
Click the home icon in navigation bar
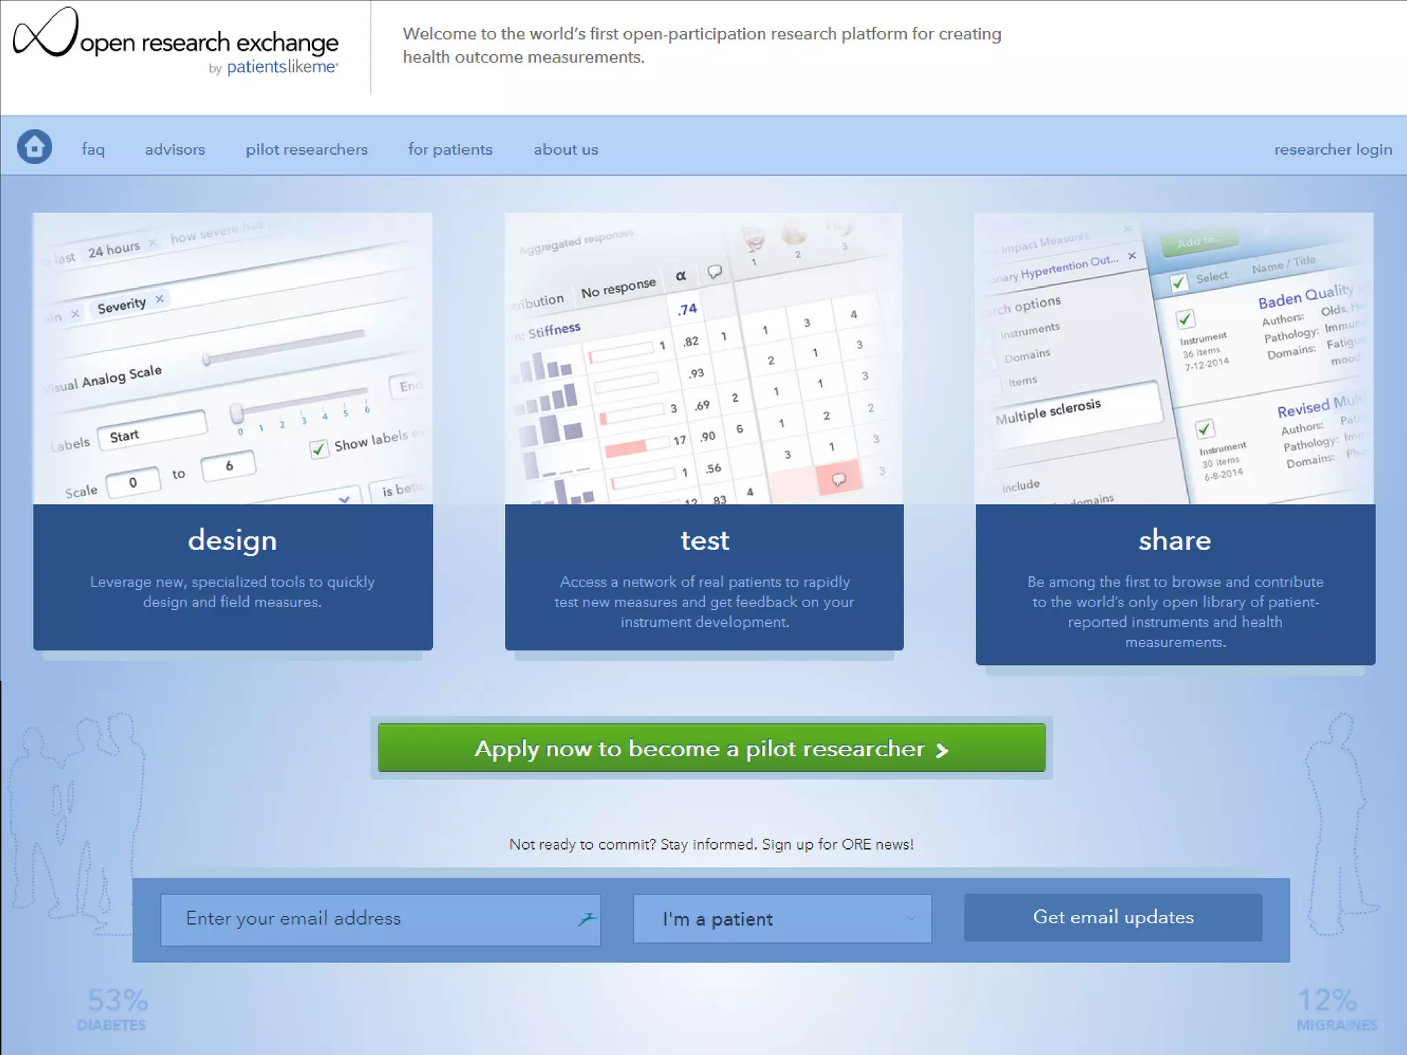(34, 147)
